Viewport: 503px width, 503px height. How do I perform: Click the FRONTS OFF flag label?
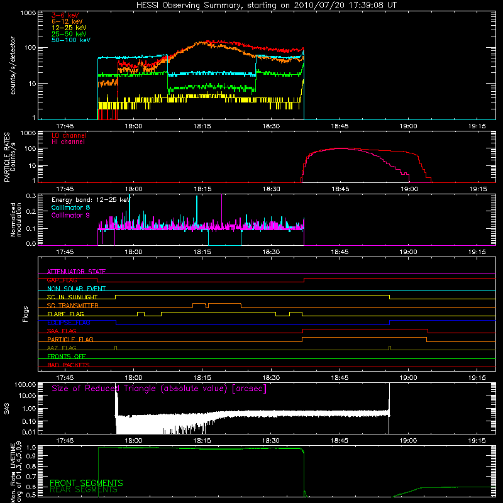pos(67,356)
